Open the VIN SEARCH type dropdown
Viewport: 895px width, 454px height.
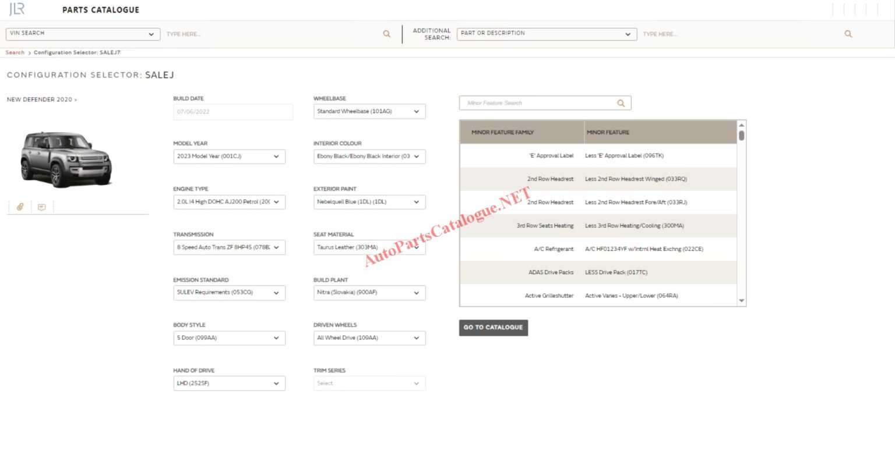[83, 34]
